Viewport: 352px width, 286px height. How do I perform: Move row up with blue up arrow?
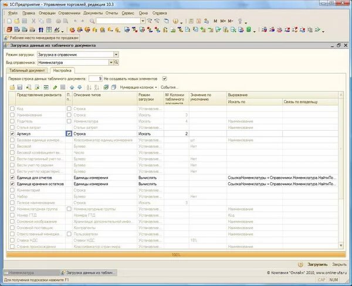[72, 87]
